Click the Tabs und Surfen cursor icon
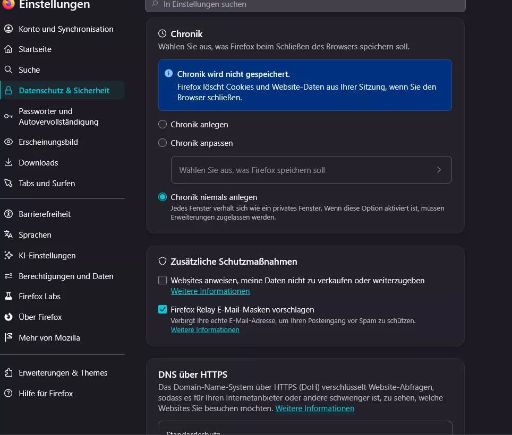Viewport: 512px width, 435px height. click(x=8, y=183)
